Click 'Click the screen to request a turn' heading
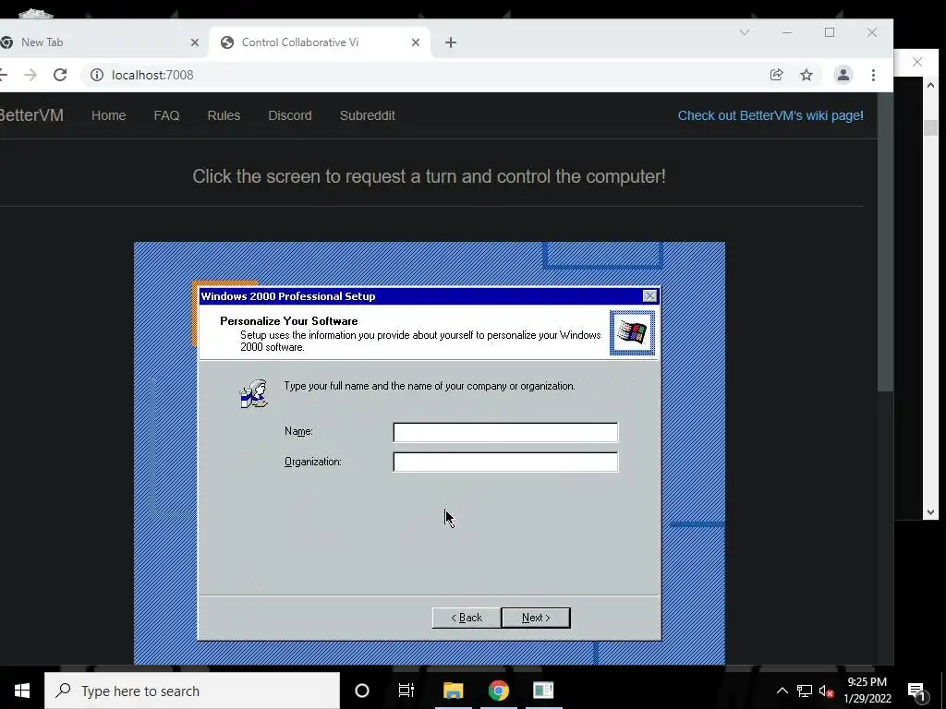Image resolution: width=946 pixels, height=709 pixels. click(x=429, y=176)
